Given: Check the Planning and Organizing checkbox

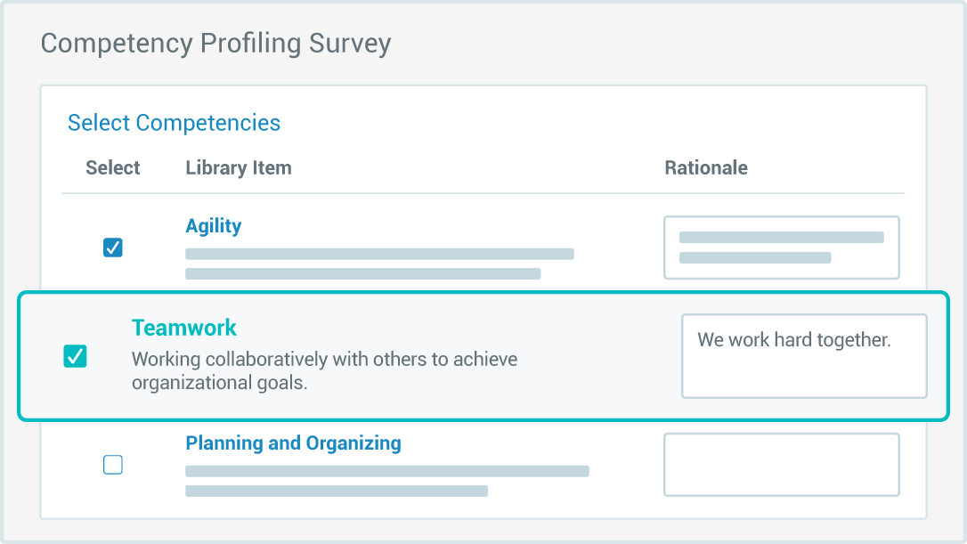Looking at the screenshot, I should pos(113,465).
